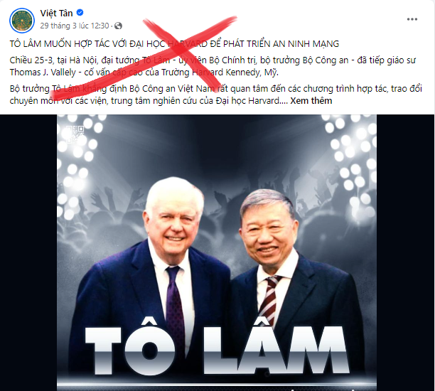Click the Việt Tân page name
435x391 pixels.
pos(56,13)
